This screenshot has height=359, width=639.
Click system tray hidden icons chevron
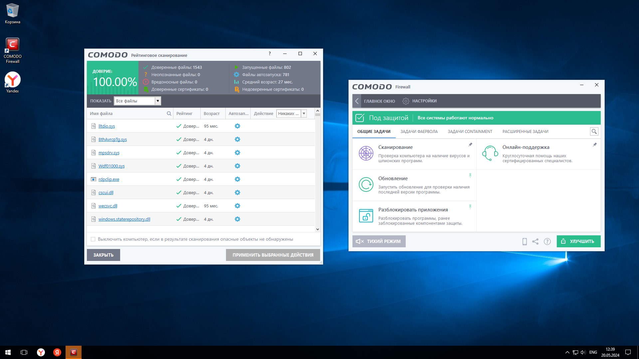tap(567, 352)
